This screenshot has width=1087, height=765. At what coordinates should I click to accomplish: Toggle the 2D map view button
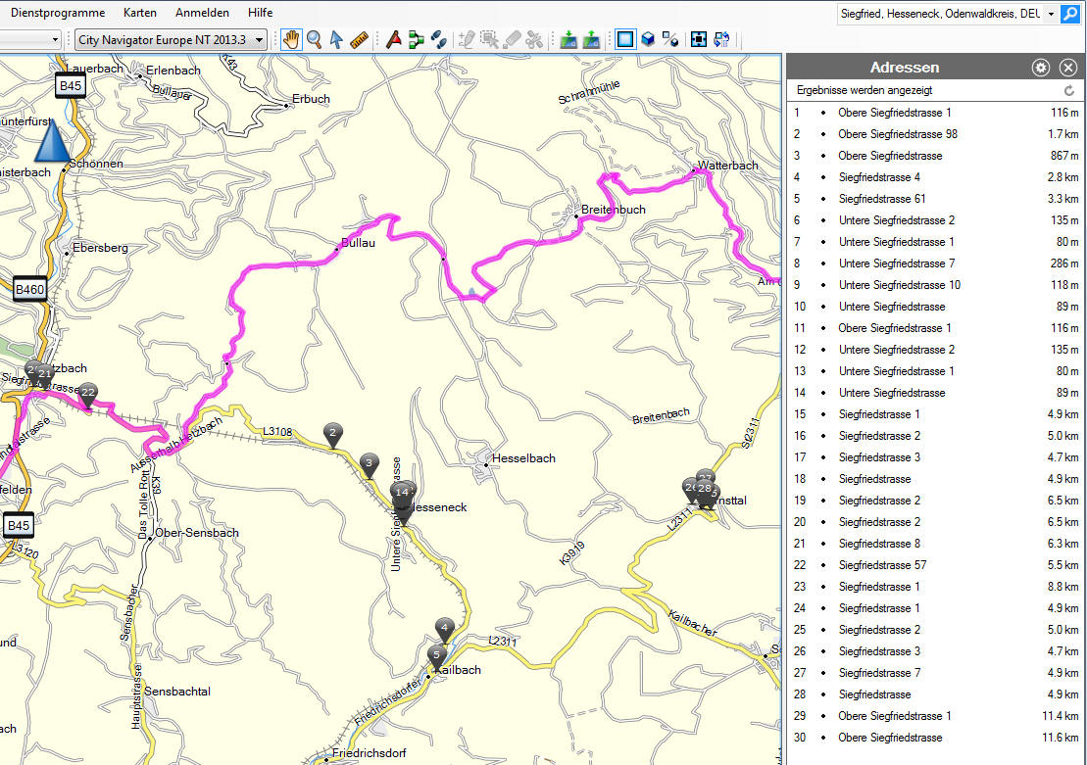(x=624, y=39)
